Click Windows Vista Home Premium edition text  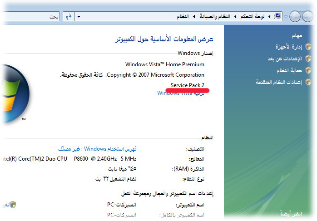[165, 64]
